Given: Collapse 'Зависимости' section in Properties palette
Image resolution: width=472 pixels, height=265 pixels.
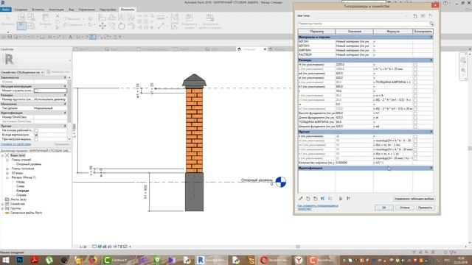Looking at the screenshot, I should (x=65, y=77).
